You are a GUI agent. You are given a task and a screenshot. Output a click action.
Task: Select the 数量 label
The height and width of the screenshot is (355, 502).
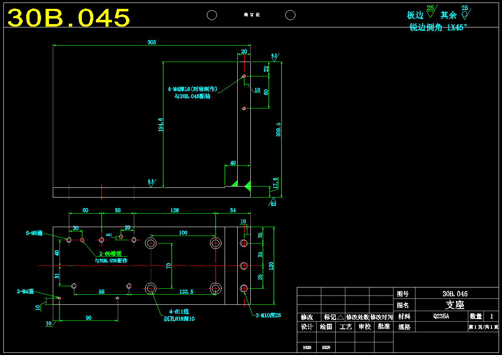(476, 317)
